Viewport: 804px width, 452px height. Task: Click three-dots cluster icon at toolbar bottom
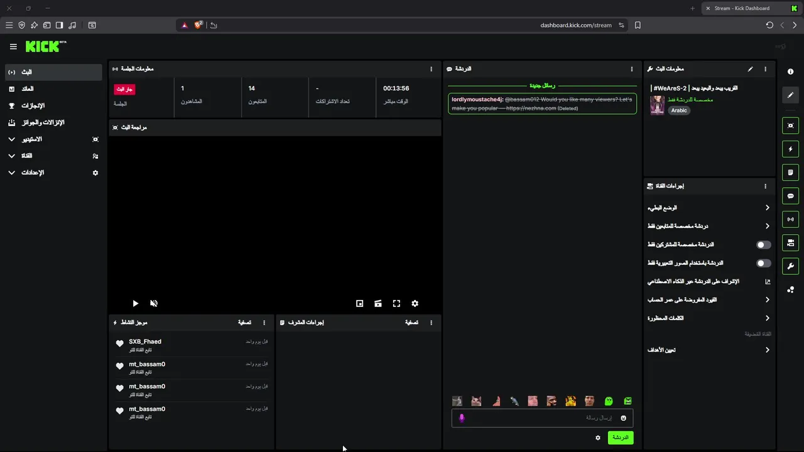click(x=791, y=289)
